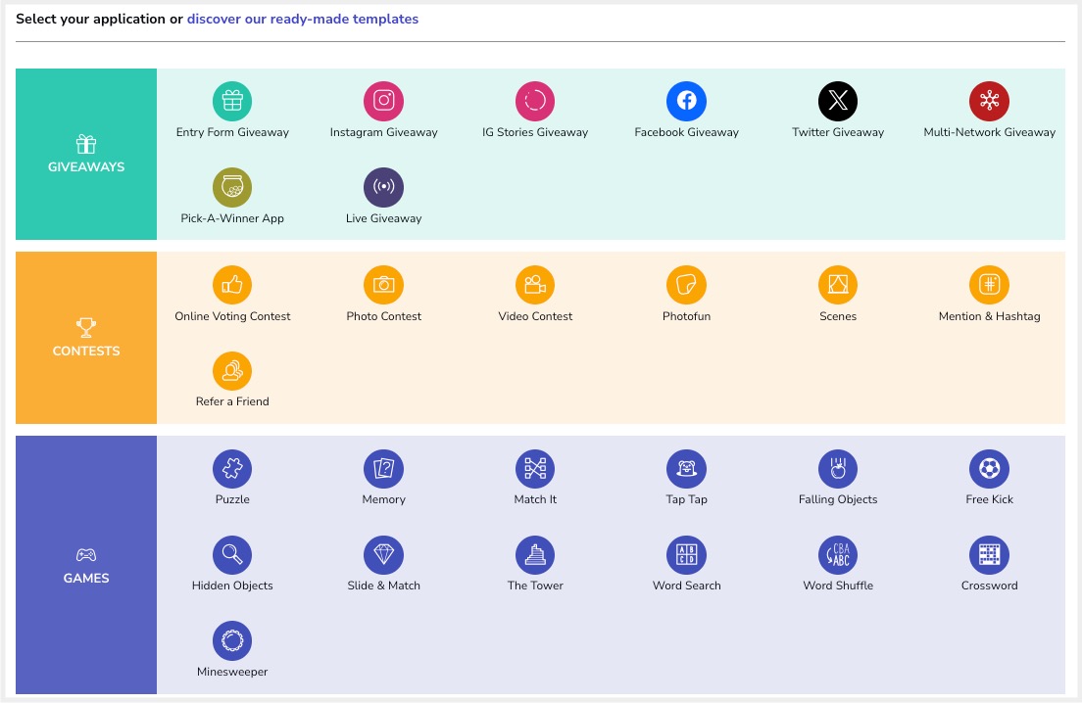1082x703 pixels.
Task: Click the Twitter Giveaway X icon
Action: tap(838, 102)
